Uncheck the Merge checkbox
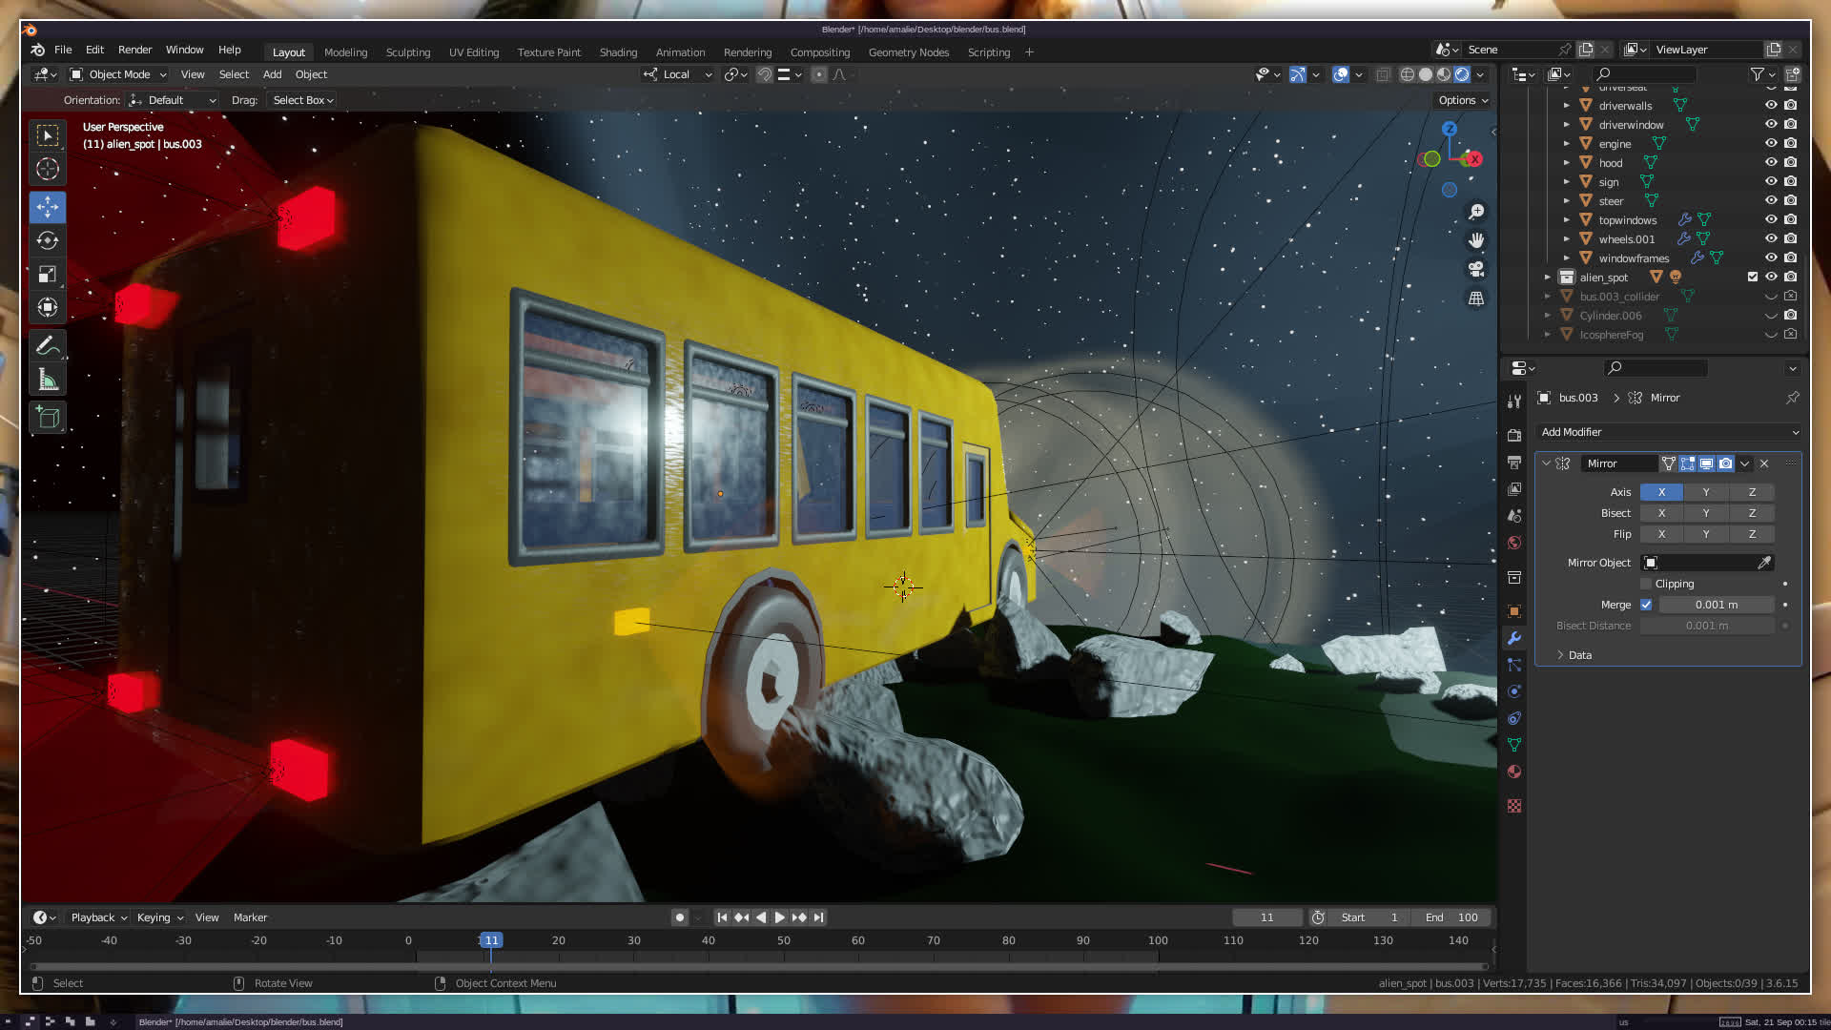Screen dimensions: 1831x1030 (x=1646, y=605)
